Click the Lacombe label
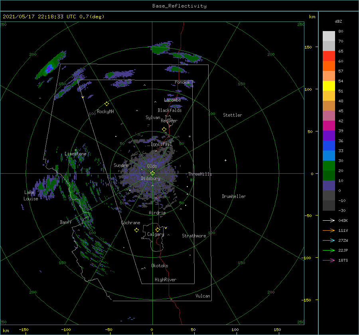359x335 pixels. [172, 100]
